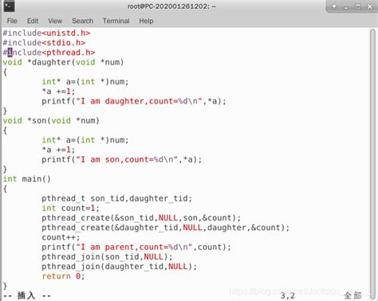Close the terminal window
This screenshot has width=378, height=301.
coord(369,6)
